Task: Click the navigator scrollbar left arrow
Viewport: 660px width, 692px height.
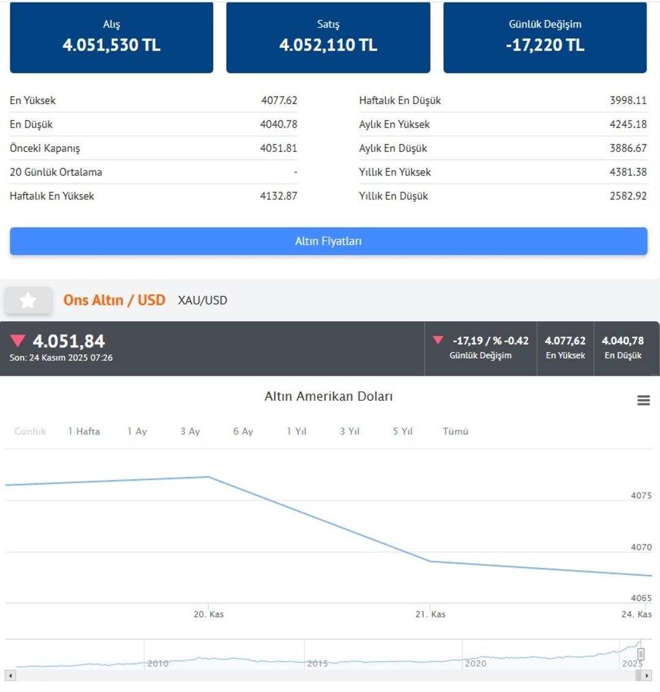Action: click(x=10, y=675)
